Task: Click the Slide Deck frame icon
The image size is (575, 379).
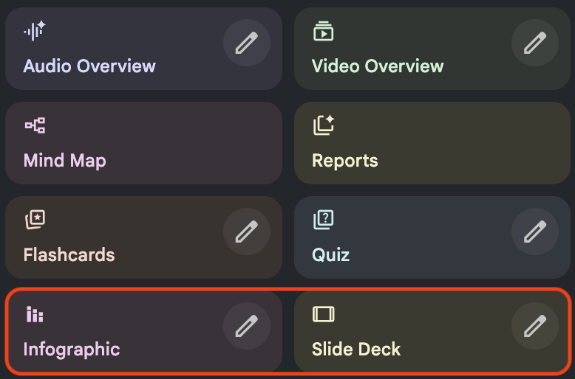Action: (323, 314)
